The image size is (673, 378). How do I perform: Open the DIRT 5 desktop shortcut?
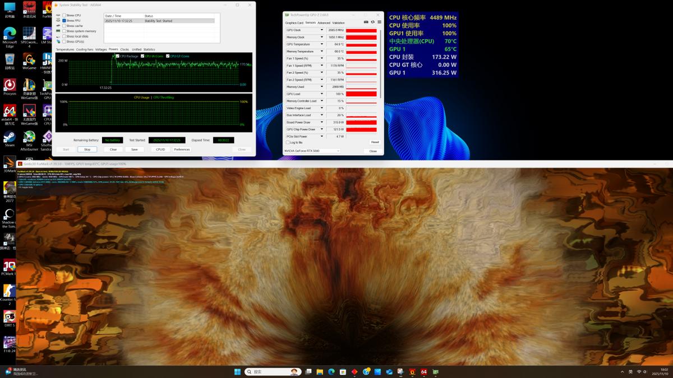pos(10,318)
